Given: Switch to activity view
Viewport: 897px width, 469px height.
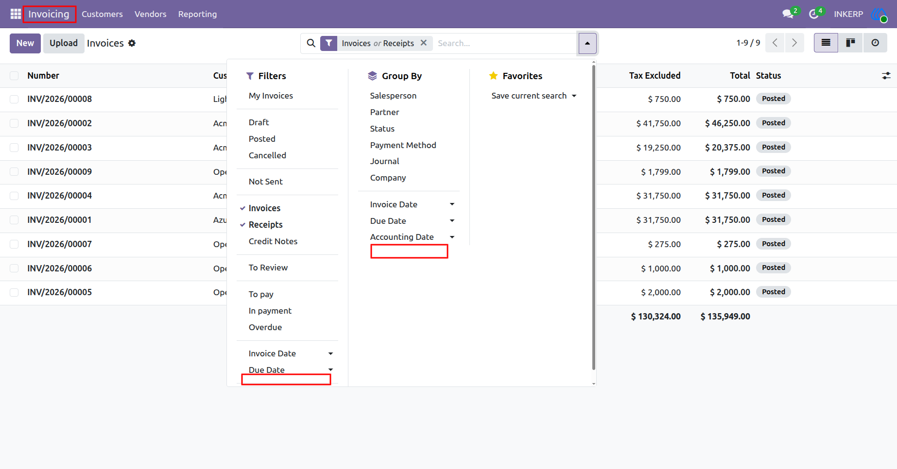Looking at the screenshot, I should click(x=875, y=43).
